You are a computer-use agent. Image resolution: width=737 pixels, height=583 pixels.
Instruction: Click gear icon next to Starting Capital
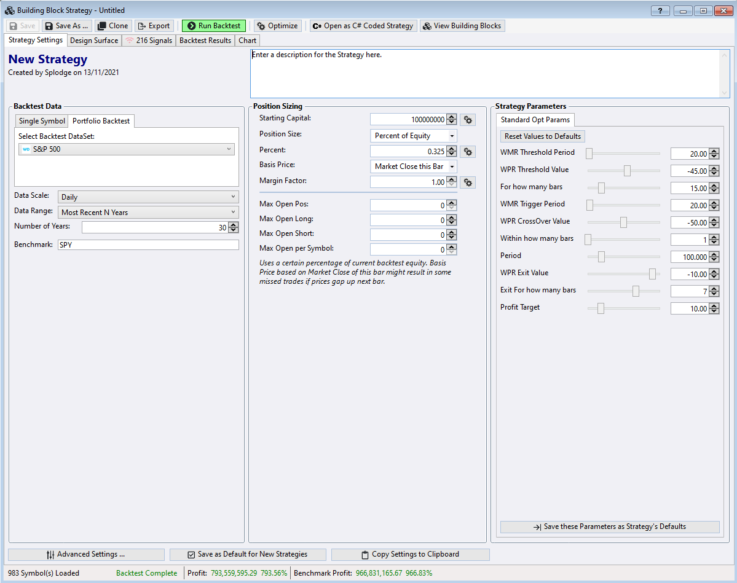click(468, 120)
